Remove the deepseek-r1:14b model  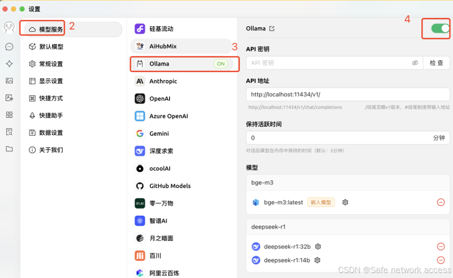[440, 260]
